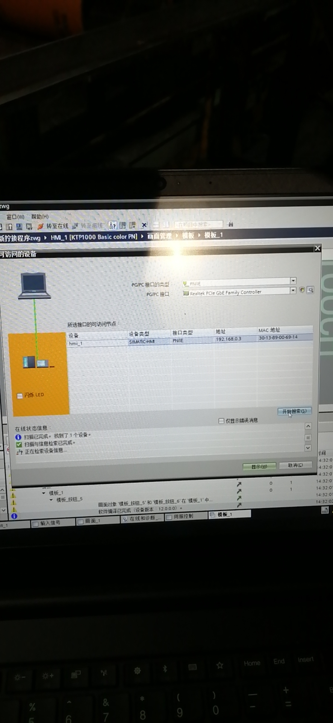Click the 显示(W) show button
This screenshot has height=723, width=333.
[x=259, y=467]
